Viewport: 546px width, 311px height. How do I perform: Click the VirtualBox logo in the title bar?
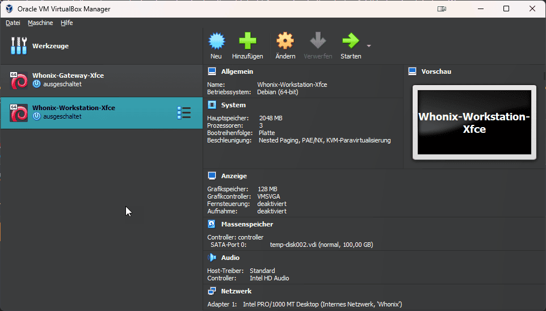pos(10,9)
